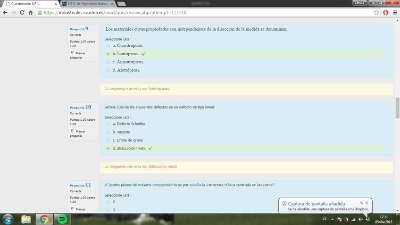Click 'La respuesta correcta es: dislocación mixta' text

pos(141,167)
